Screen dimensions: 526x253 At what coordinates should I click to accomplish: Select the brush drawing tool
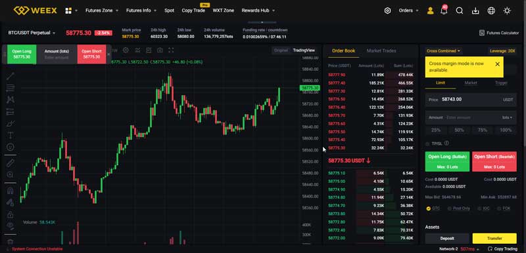(11, 123)
